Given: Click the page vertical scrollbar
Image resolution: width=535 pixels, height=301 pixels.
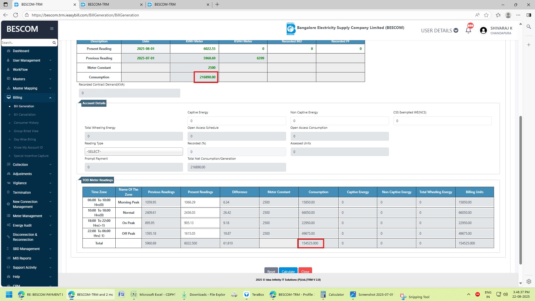Looking at the screenshot, I should (x=520, y=190).
